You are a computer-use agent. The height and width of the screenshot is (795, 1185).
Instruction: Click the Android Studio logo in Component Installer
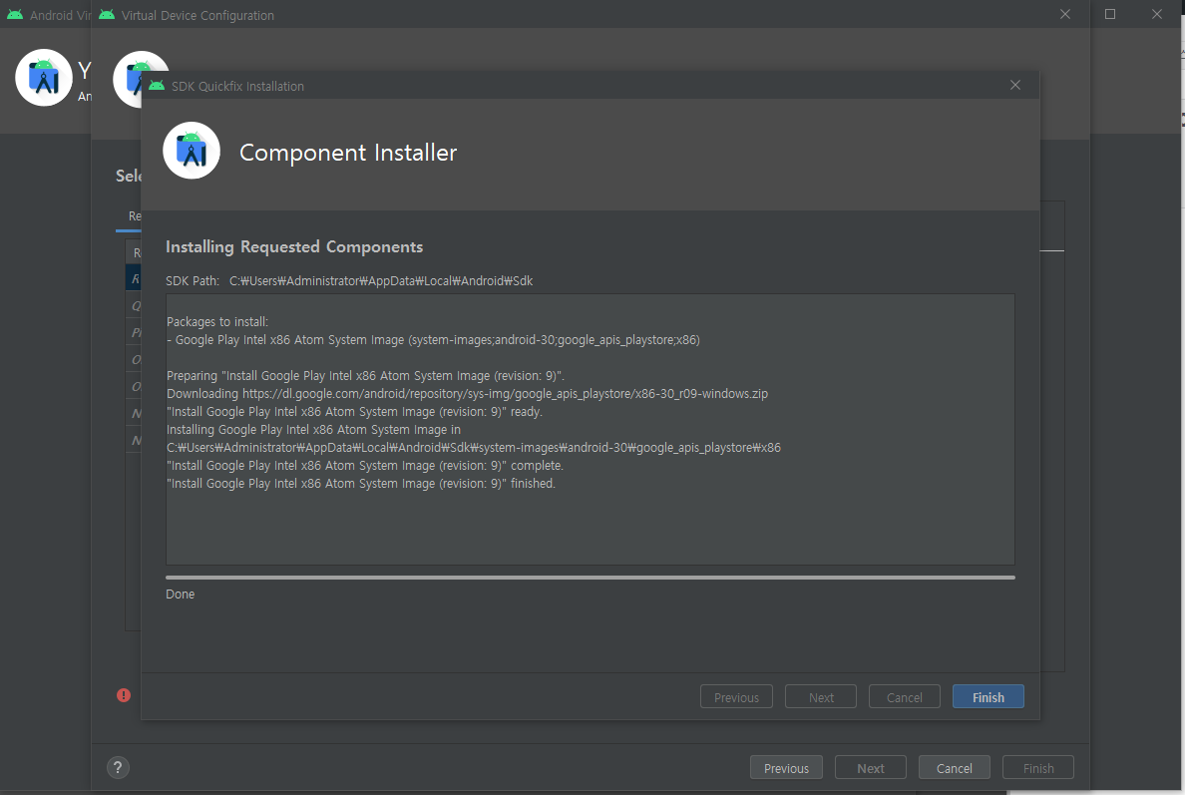192,151
